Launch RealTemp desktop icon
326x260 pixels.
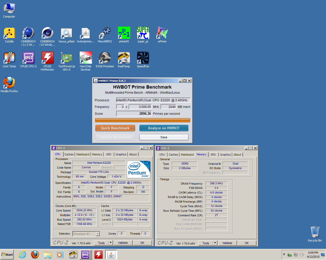tap(124, 60)
